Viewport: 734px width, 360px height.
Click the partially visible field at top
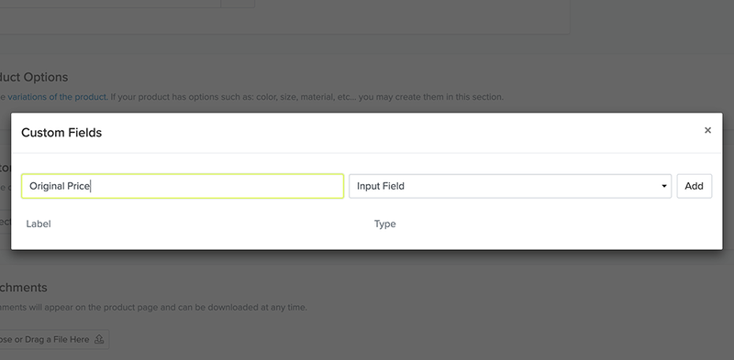click(110, 4)
